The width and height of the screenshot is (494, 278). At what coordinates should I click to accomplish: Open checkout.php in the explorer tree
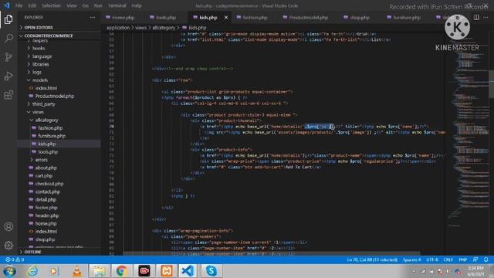coord(49,184)
